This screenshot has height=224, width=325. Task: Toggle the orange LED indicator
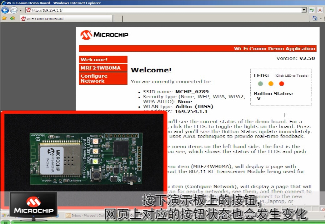tap(271, 84)
